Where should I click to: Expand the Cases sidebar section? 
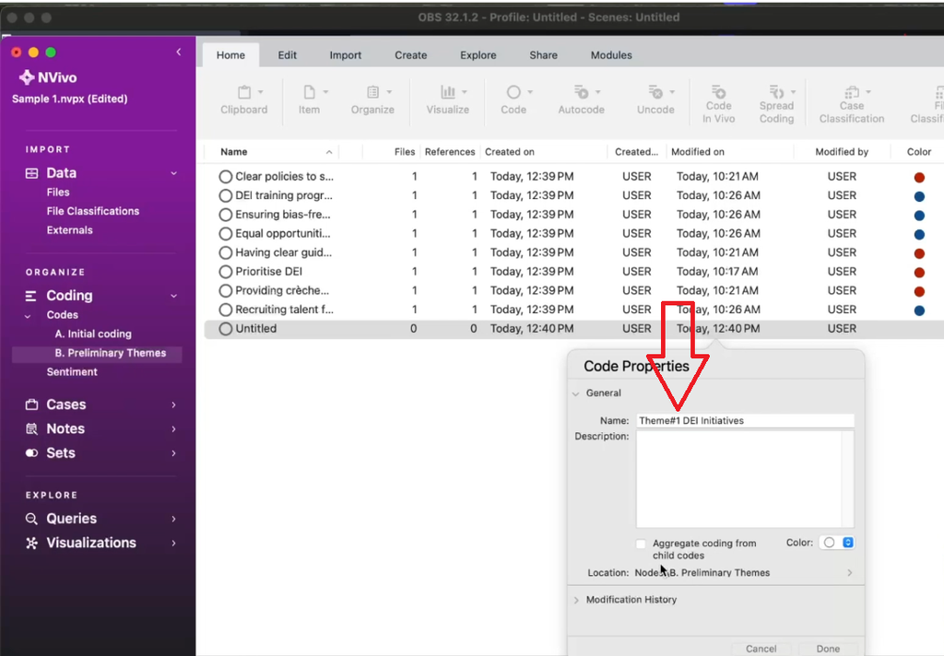tap(173, 404)
